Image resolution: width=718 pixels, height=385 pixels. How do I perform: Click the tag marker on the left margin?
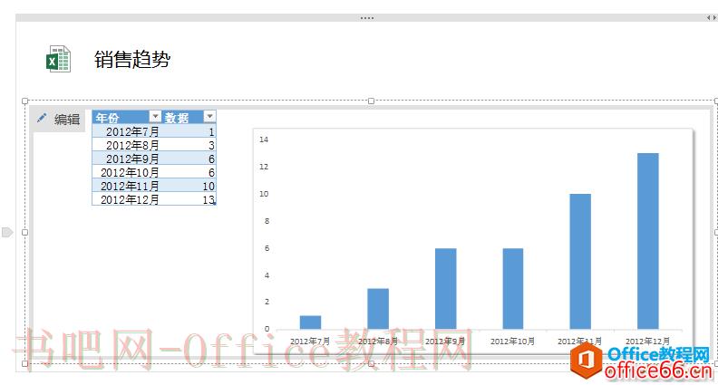coord(7,232)
